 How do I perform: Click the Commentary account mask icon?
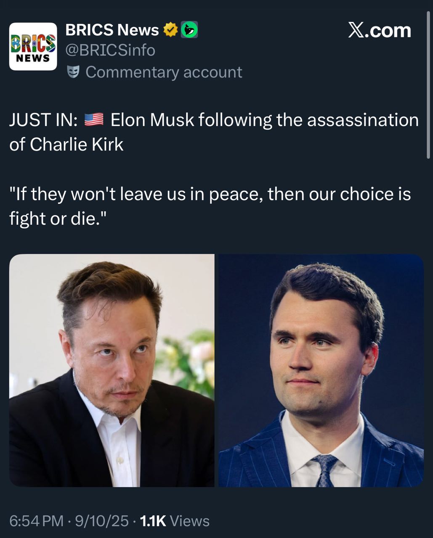[73, 72]
